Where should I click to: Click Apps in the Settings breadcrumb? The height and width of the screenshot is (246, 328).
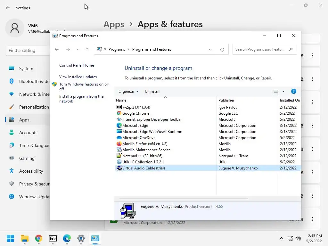[x=114, y=24]
